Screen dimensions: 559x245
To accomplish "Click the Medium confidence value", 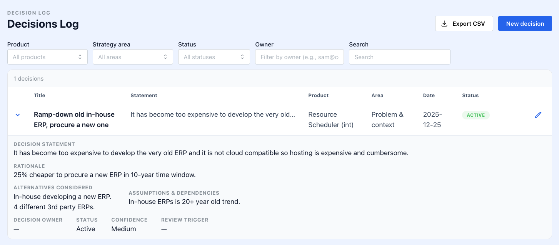I will coord(123,228).
